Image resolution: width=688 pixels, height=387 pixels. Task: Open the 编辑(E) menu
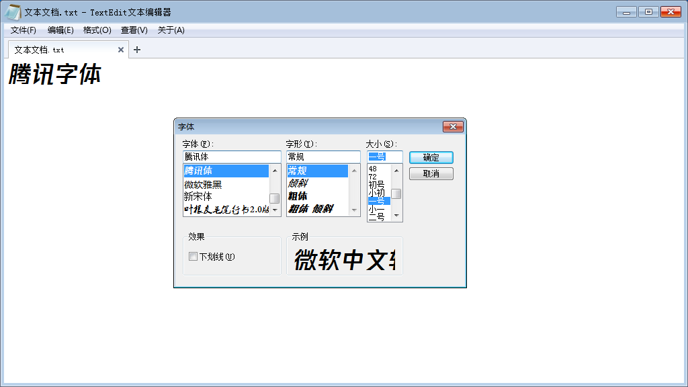[x=60, y=30]
